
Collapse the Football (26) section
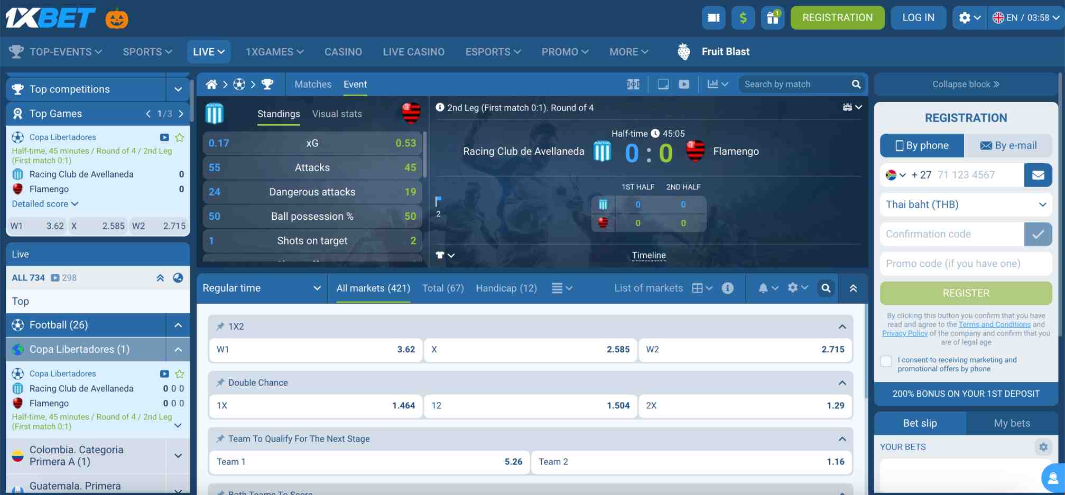click(x=179, y=325)
